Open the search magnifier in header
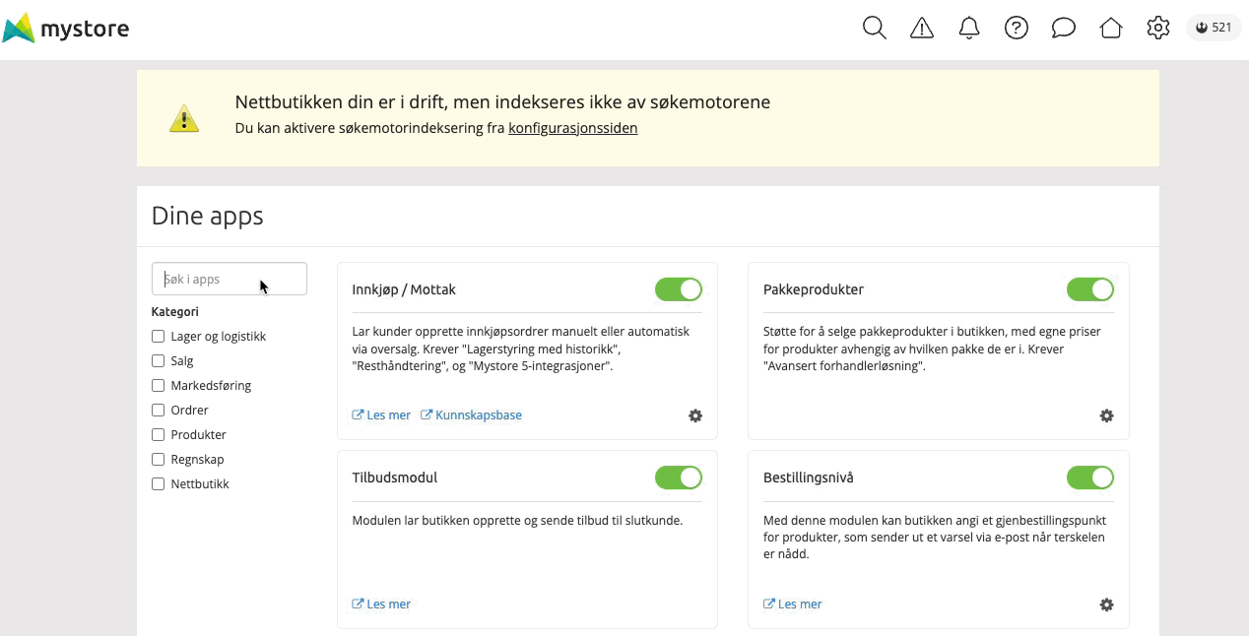The width and height of the screenshot is (1249, 636). click(875, 28)
